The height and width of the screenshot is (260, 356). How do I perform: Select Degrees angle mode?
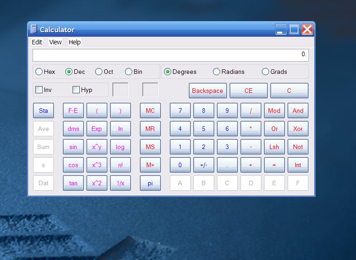tap(180, 72)
